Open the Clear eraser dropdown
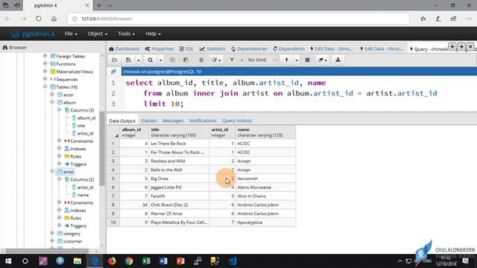477x268 pixels. [322, 60]
